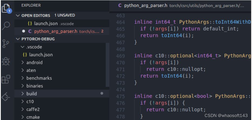Collapse the .vscode folder chevron

pyautogui.click(x=23, y=47)
